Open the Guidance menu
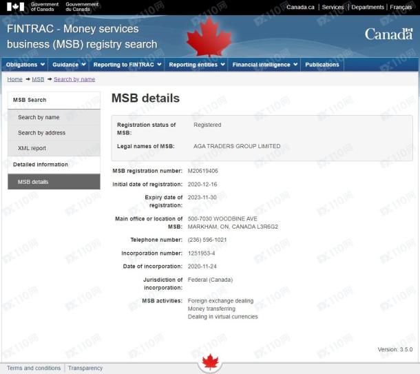This screenshot has width=420, height=374. pos(69,65)
